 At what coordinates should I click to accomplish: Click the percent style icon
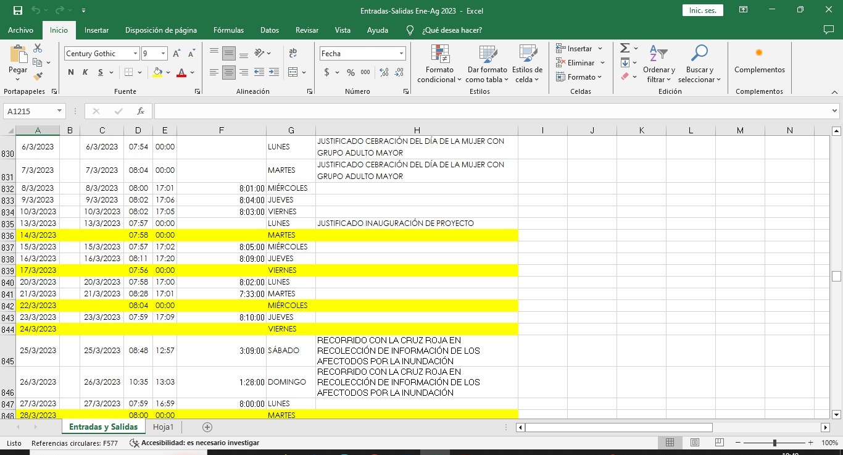(x=351, y=72)
